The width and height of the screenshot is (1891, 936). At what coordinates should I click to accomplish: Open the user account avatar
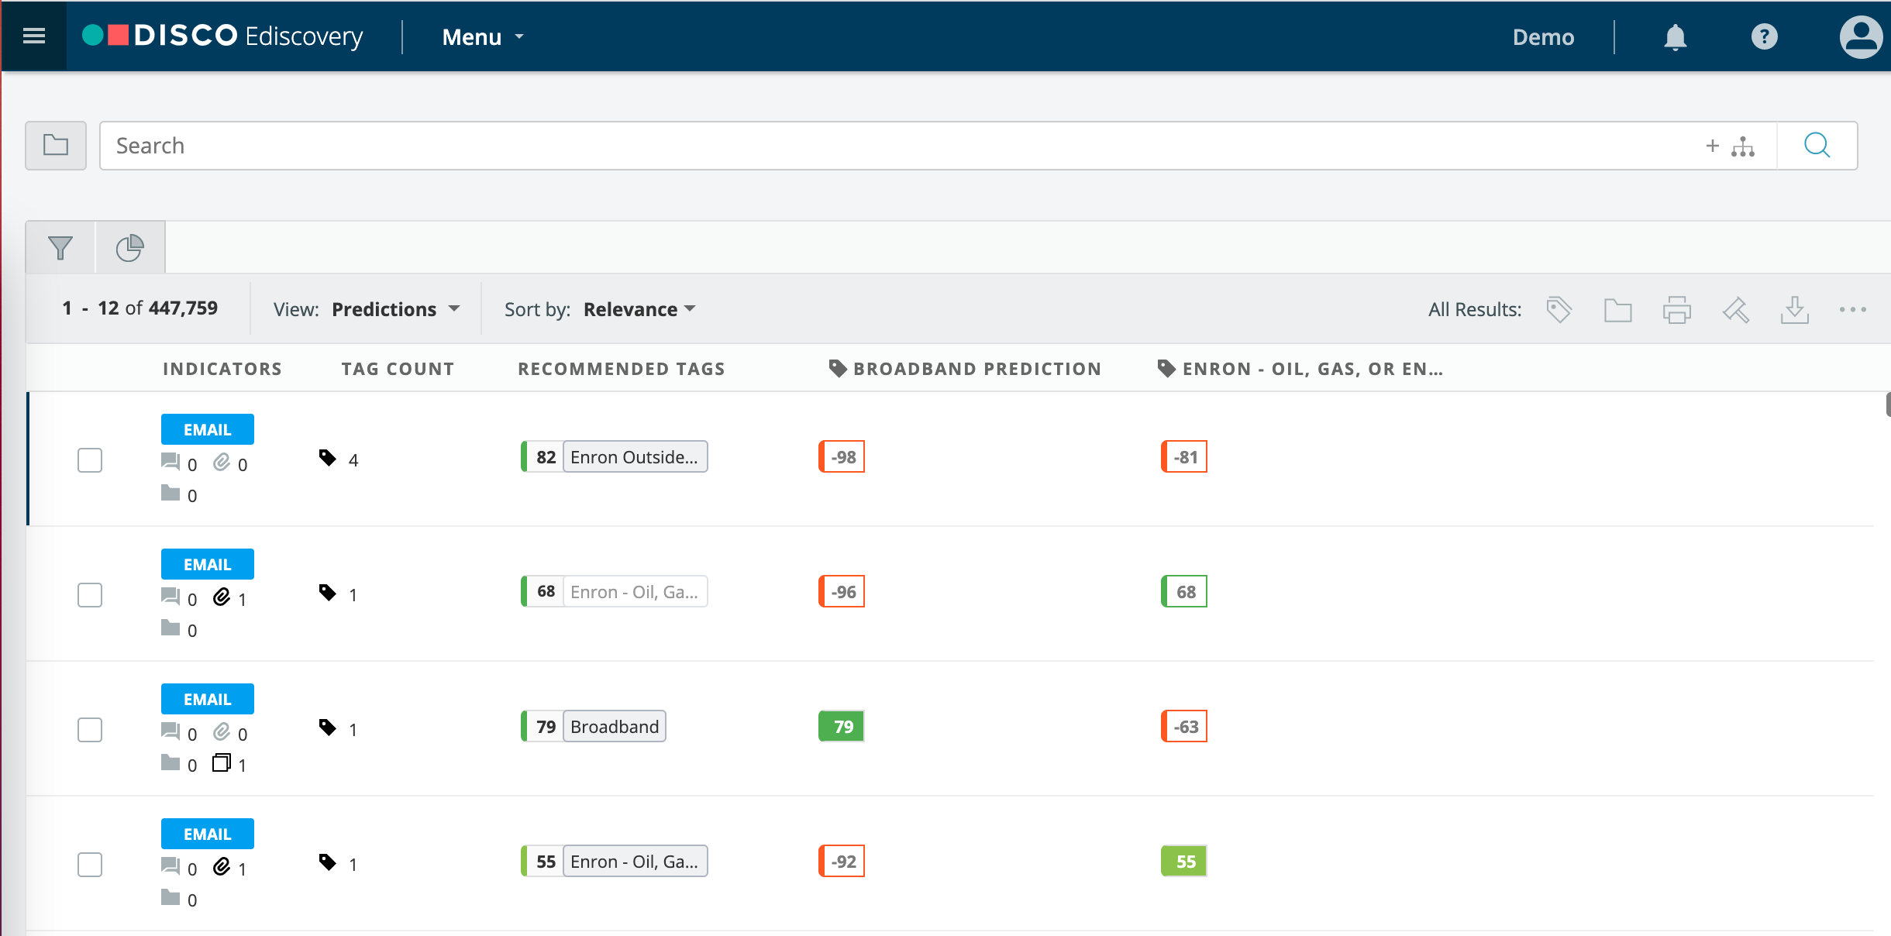tap(1861, 37)
